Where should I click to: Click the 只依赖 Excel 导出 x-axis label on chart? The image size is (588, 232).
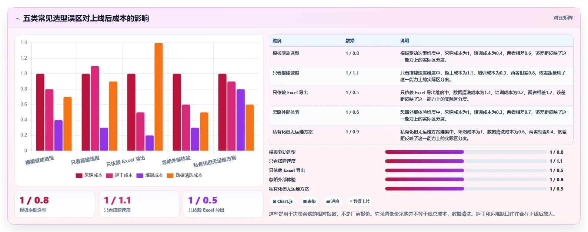coord(126,161)
